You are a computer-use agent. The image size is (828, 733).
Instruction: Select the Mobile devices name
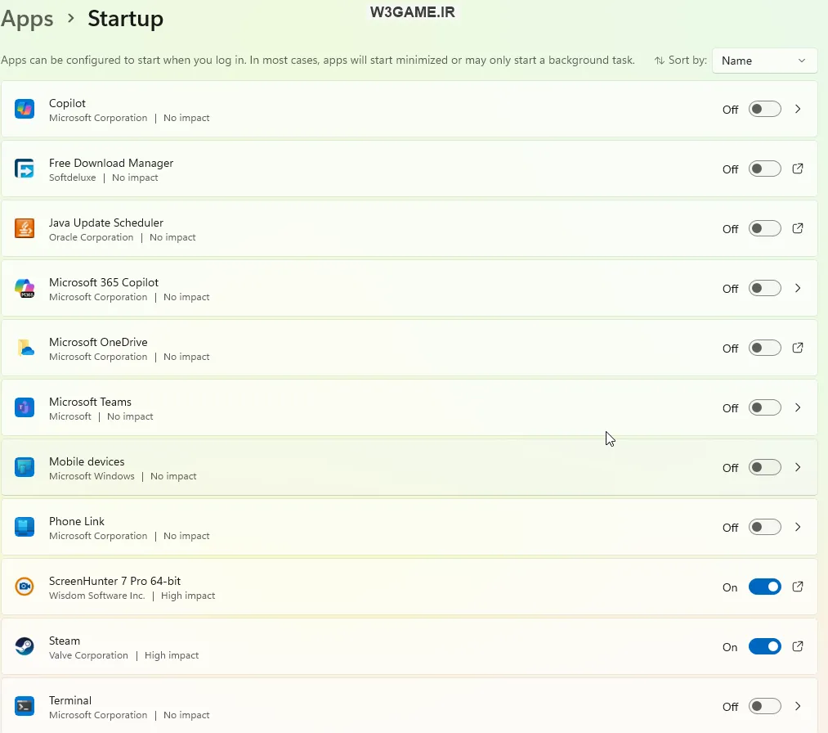coord(87,462)
